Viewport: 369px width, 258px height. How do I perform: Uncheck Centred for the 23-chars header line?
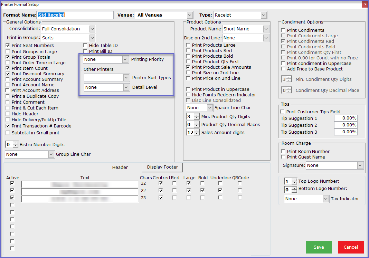161,198
